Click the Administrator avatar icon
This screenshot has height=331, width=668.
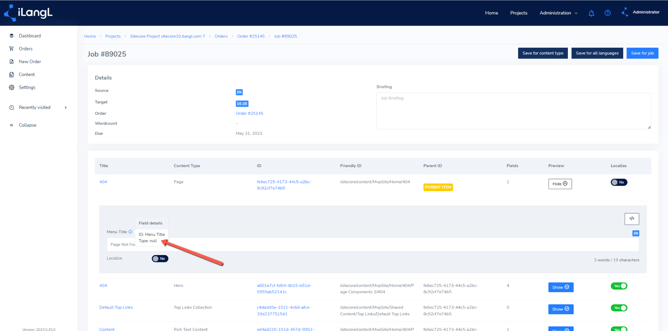tap(625, 12)
